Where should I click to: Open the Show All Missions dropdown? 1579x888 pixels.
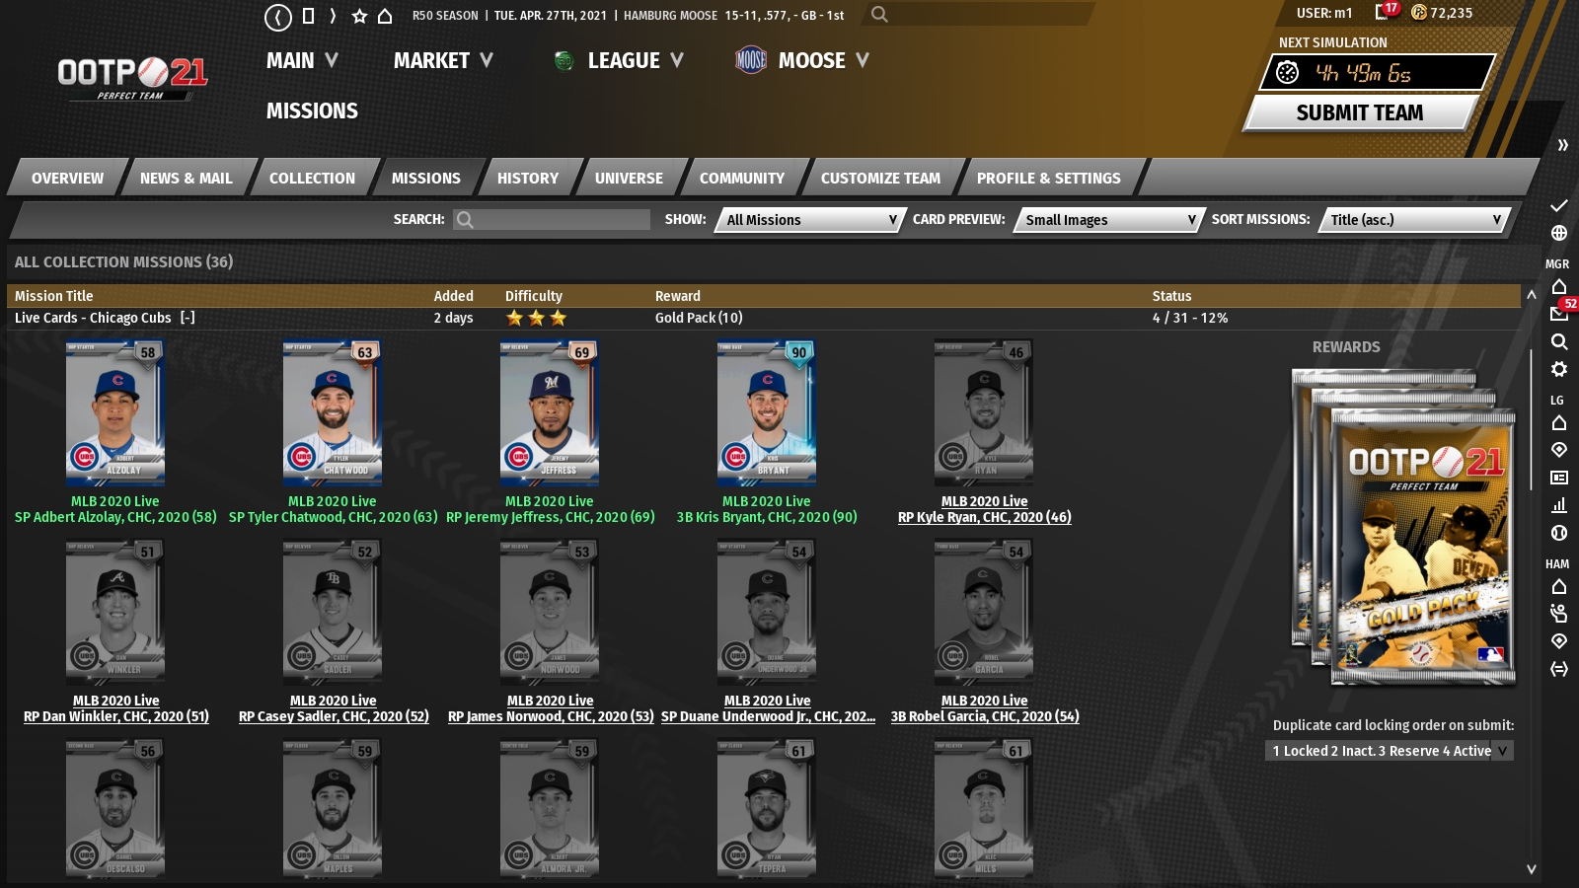[x=809, y=220]
